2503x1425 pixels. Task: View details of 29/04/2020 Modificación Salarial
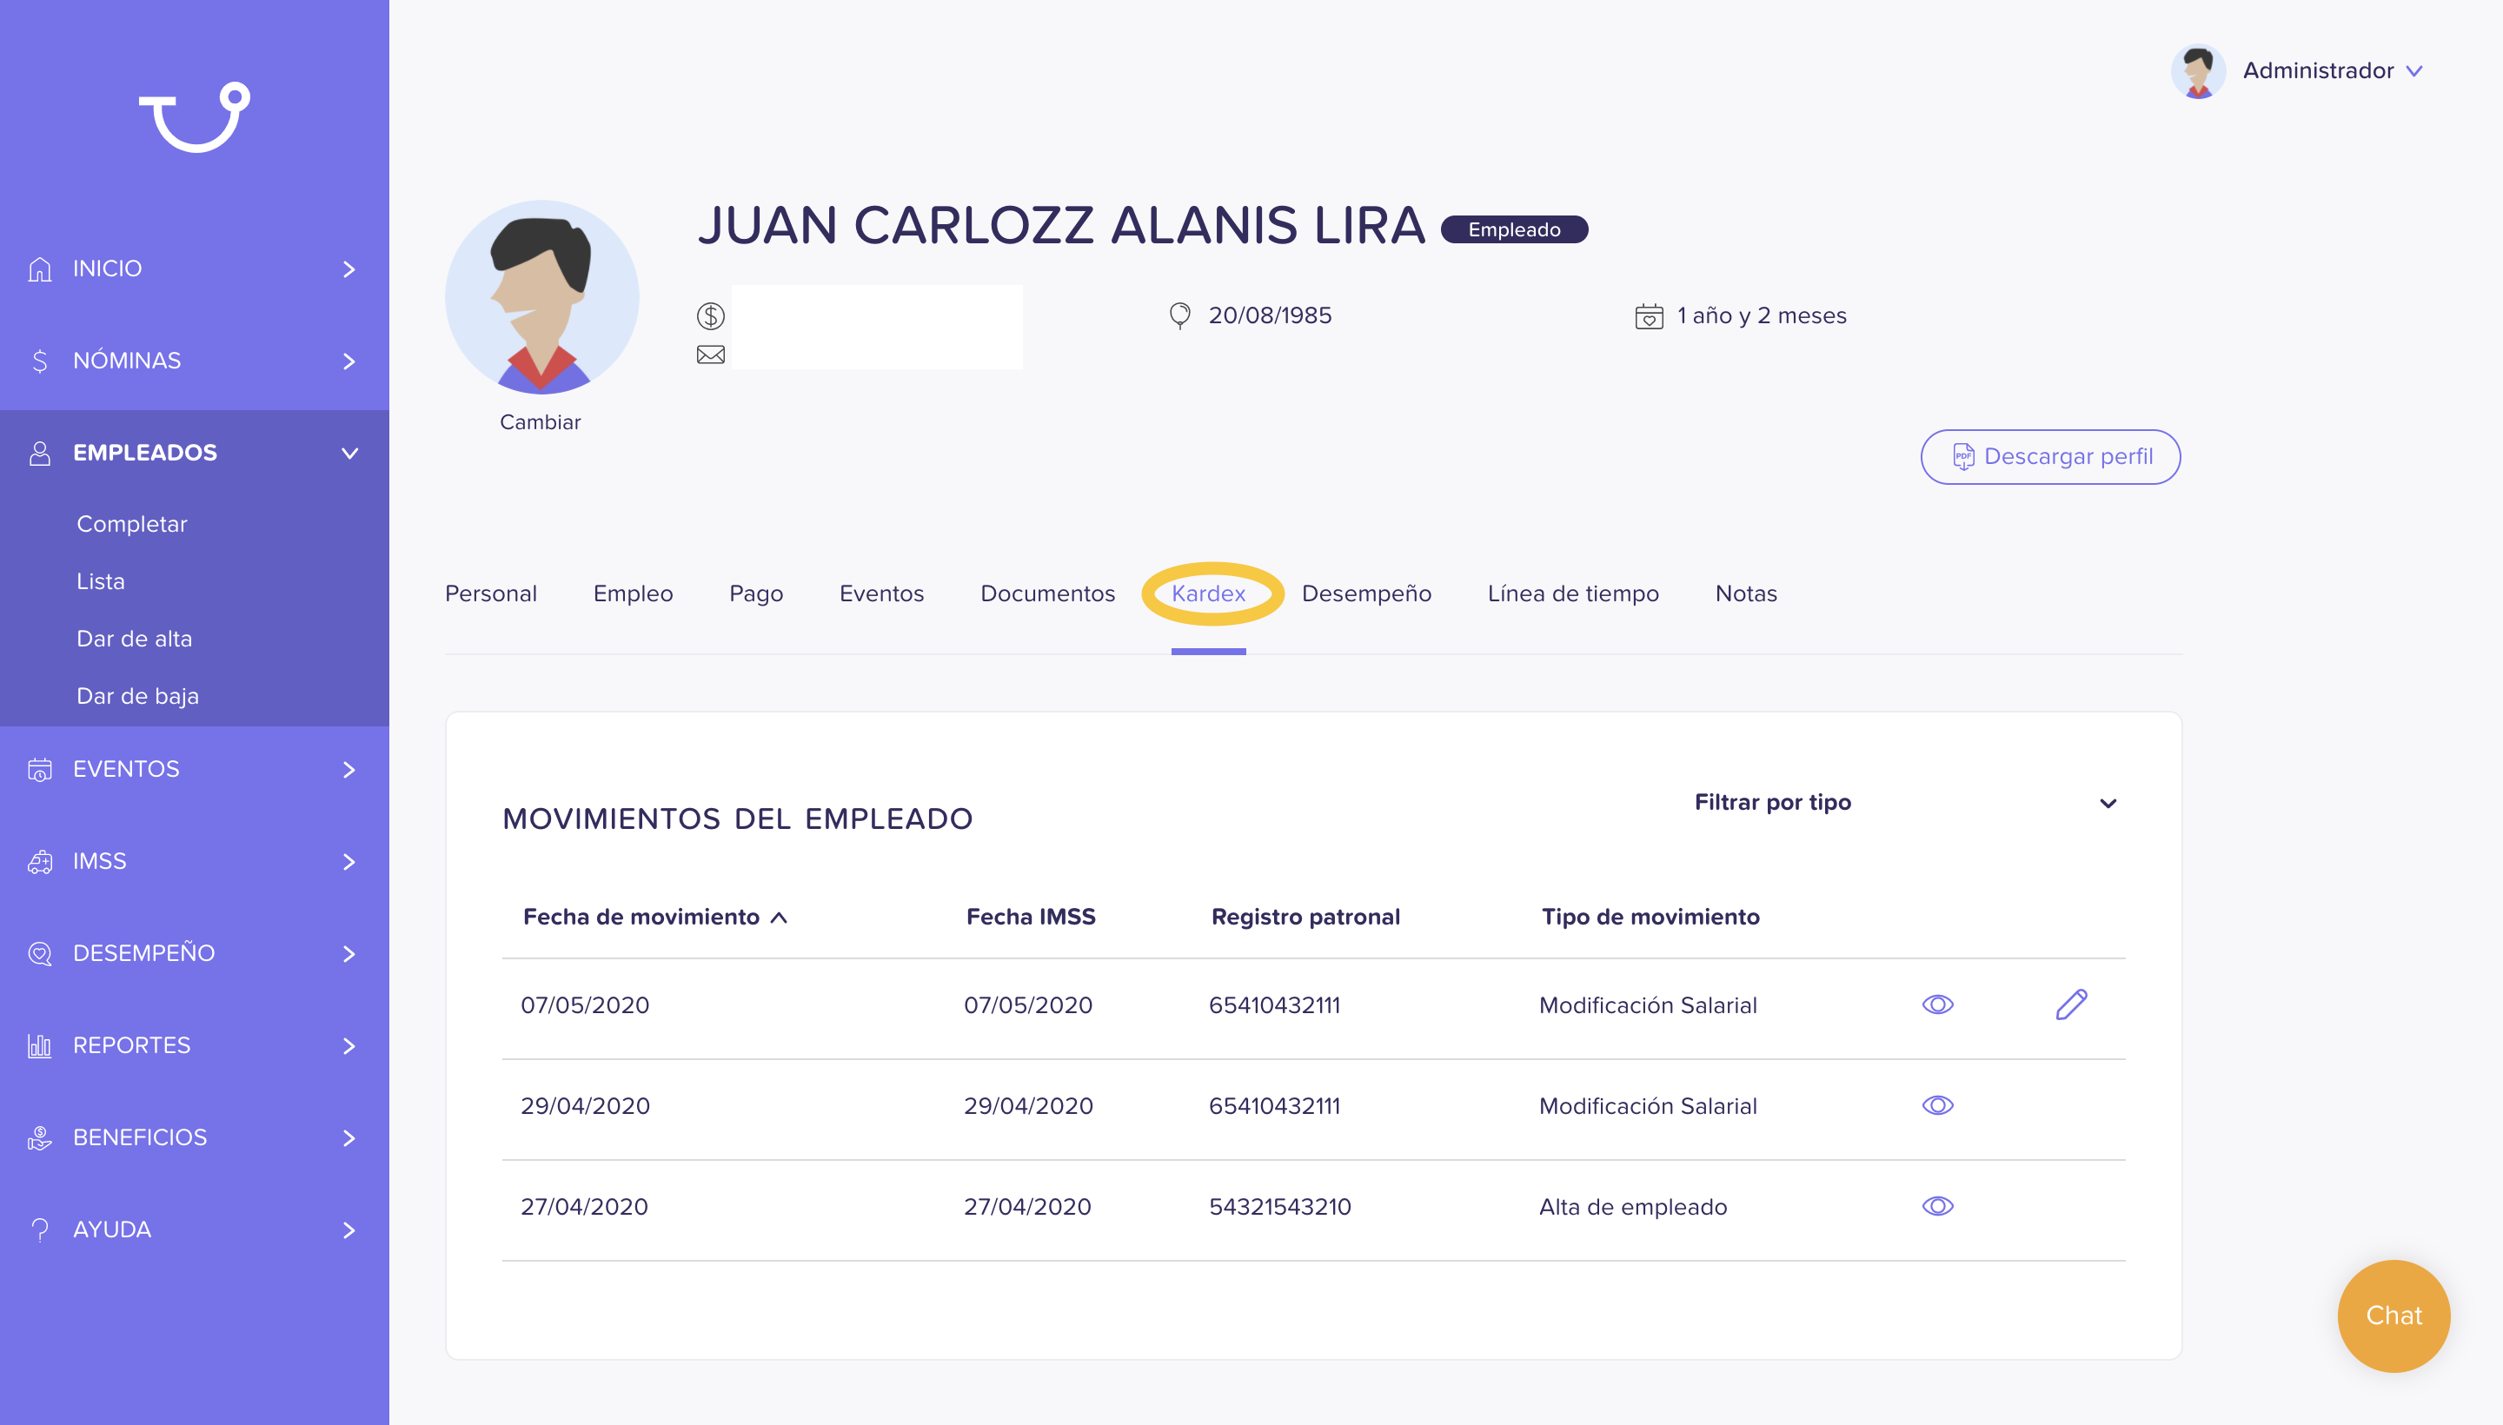point(1937,1105)
